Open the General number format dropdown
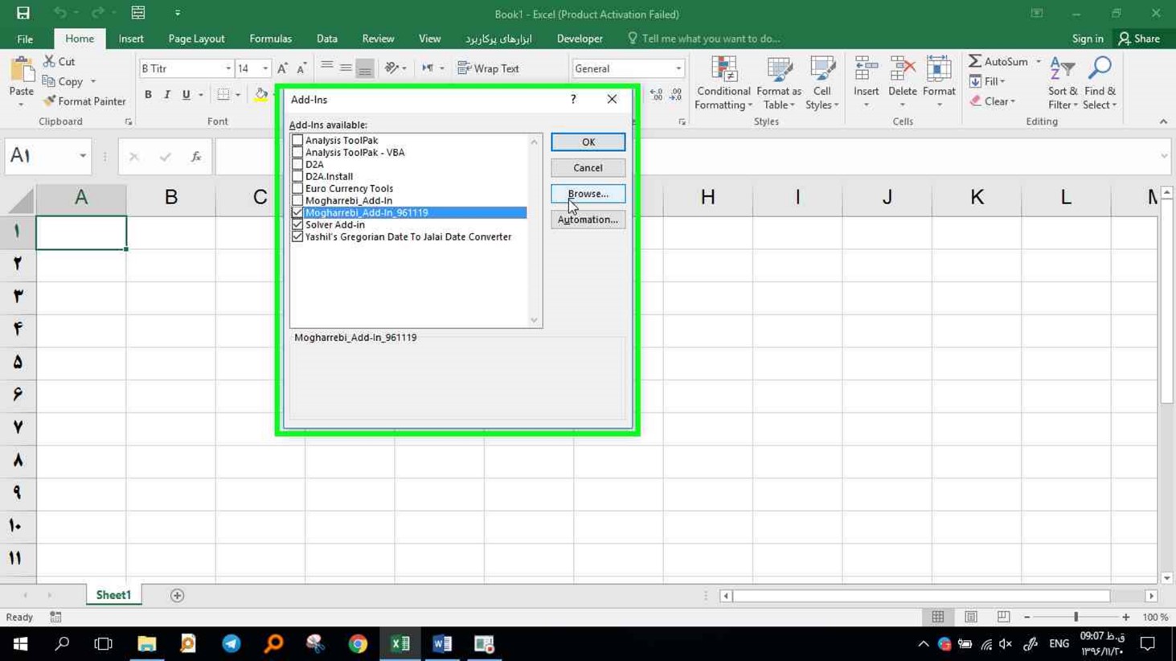Viewport: 1176px width, 661px height. 678,68
